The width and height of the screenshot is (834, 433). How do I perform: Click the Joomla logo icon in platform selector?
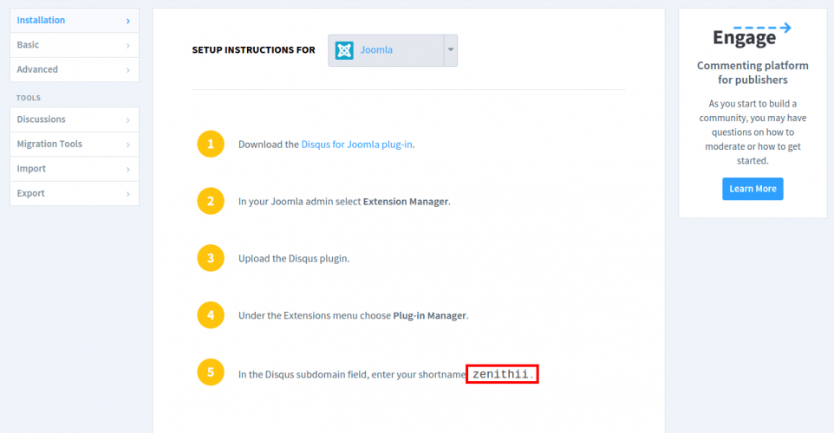344,50
